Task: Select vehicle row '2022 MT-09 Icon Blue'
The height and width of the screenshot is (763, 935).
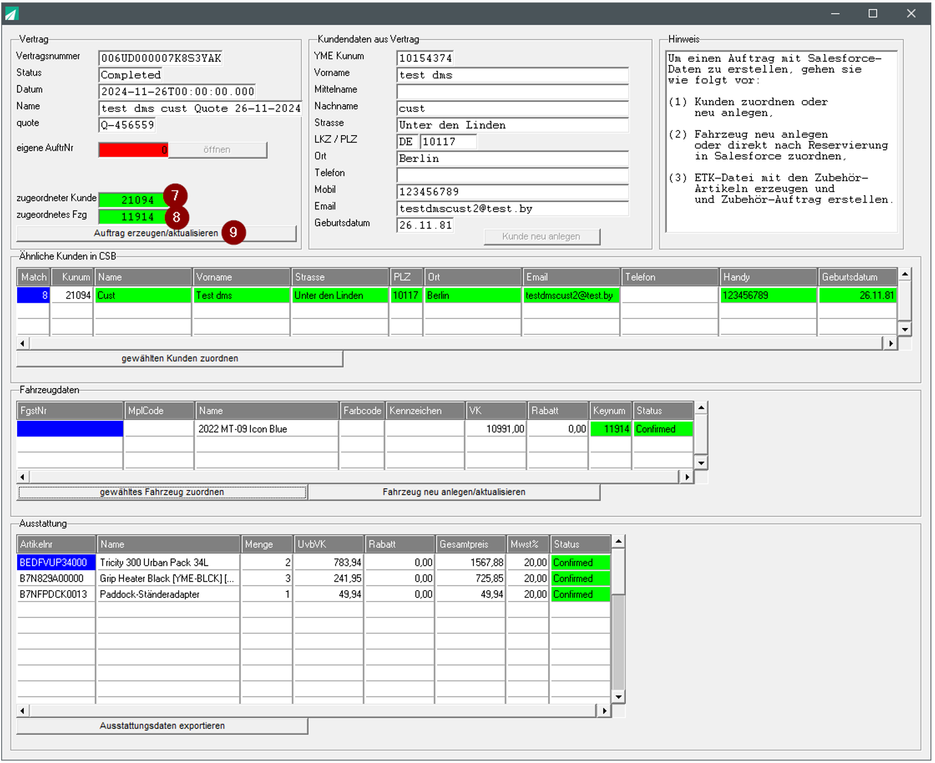Action: click(x=267, y=429)
